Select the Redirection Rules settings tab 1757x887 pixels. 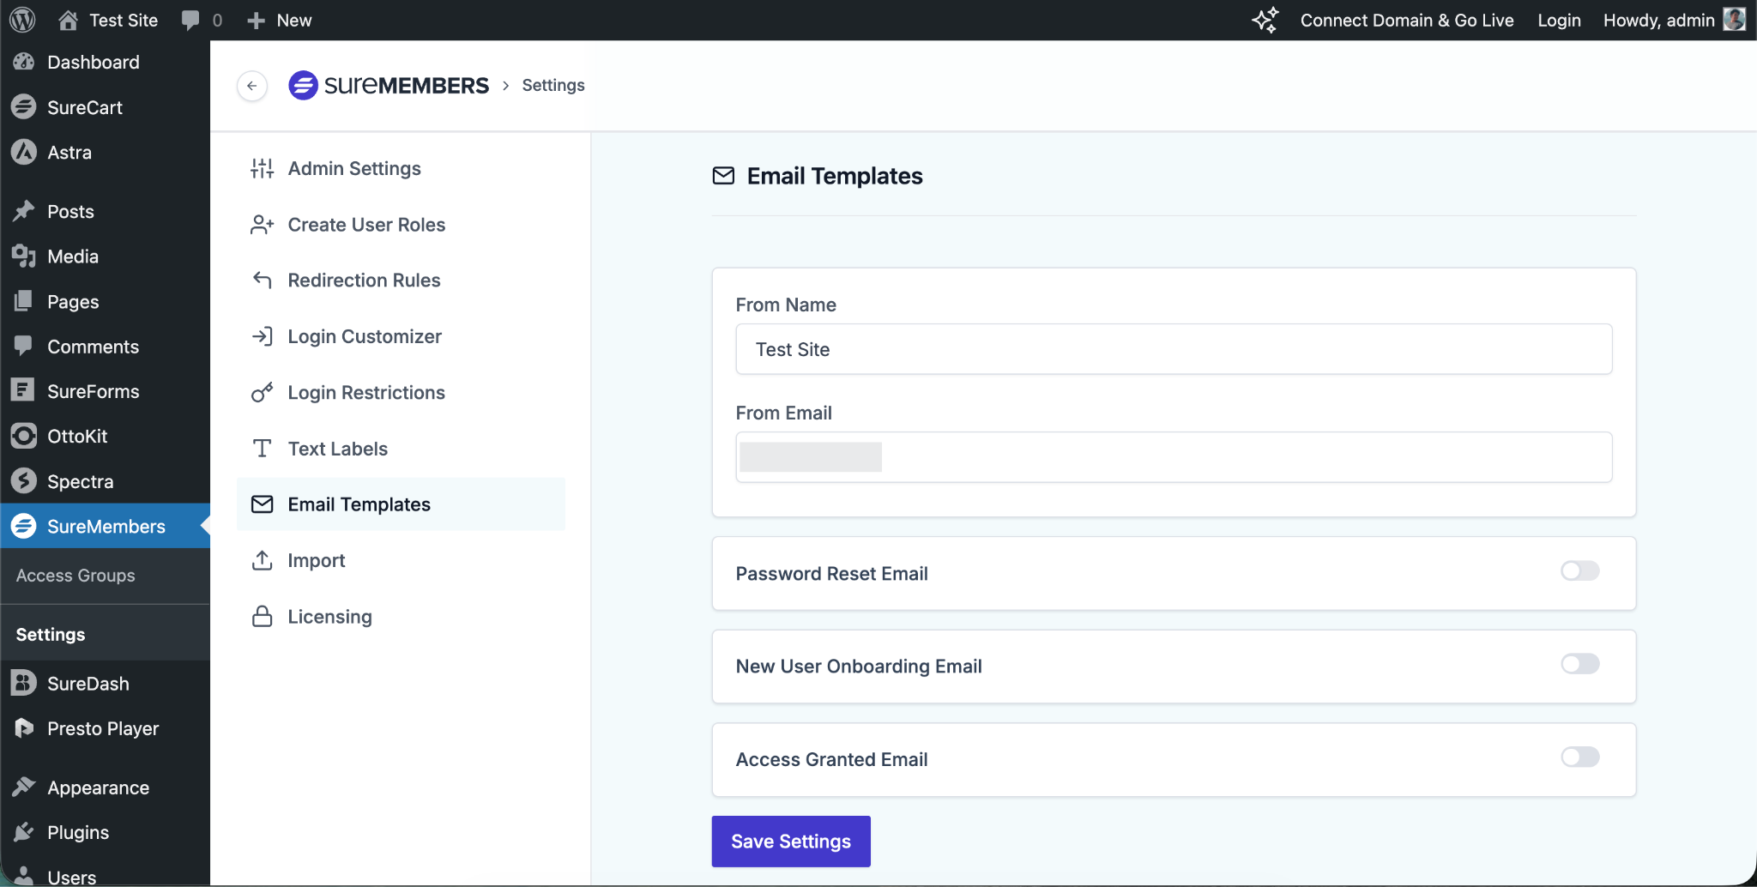[x=364, y=281]
